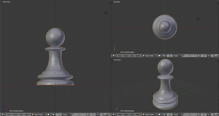The height and width of the screenshot is (116, 219).
Task: Open Global orientation dropdown in Top Ortho header
Action: pos(178,56)
